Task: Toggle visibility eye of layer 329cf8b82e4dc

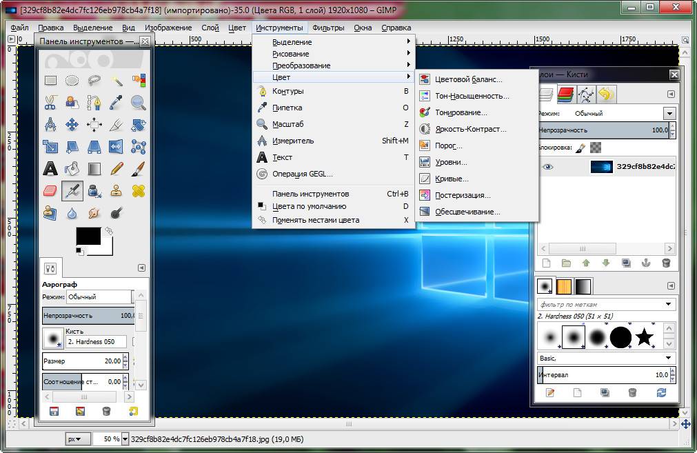Action: 547,167
